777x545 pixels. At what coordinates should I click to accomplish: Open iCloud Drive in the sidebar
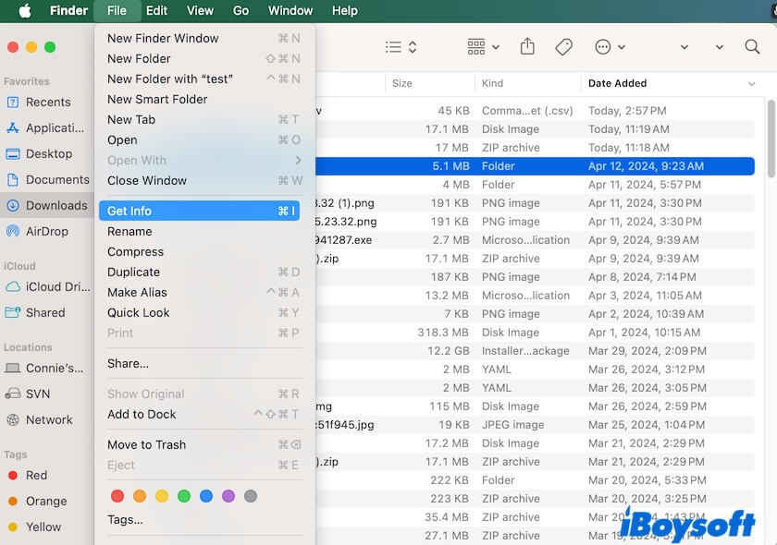(48, 286)
